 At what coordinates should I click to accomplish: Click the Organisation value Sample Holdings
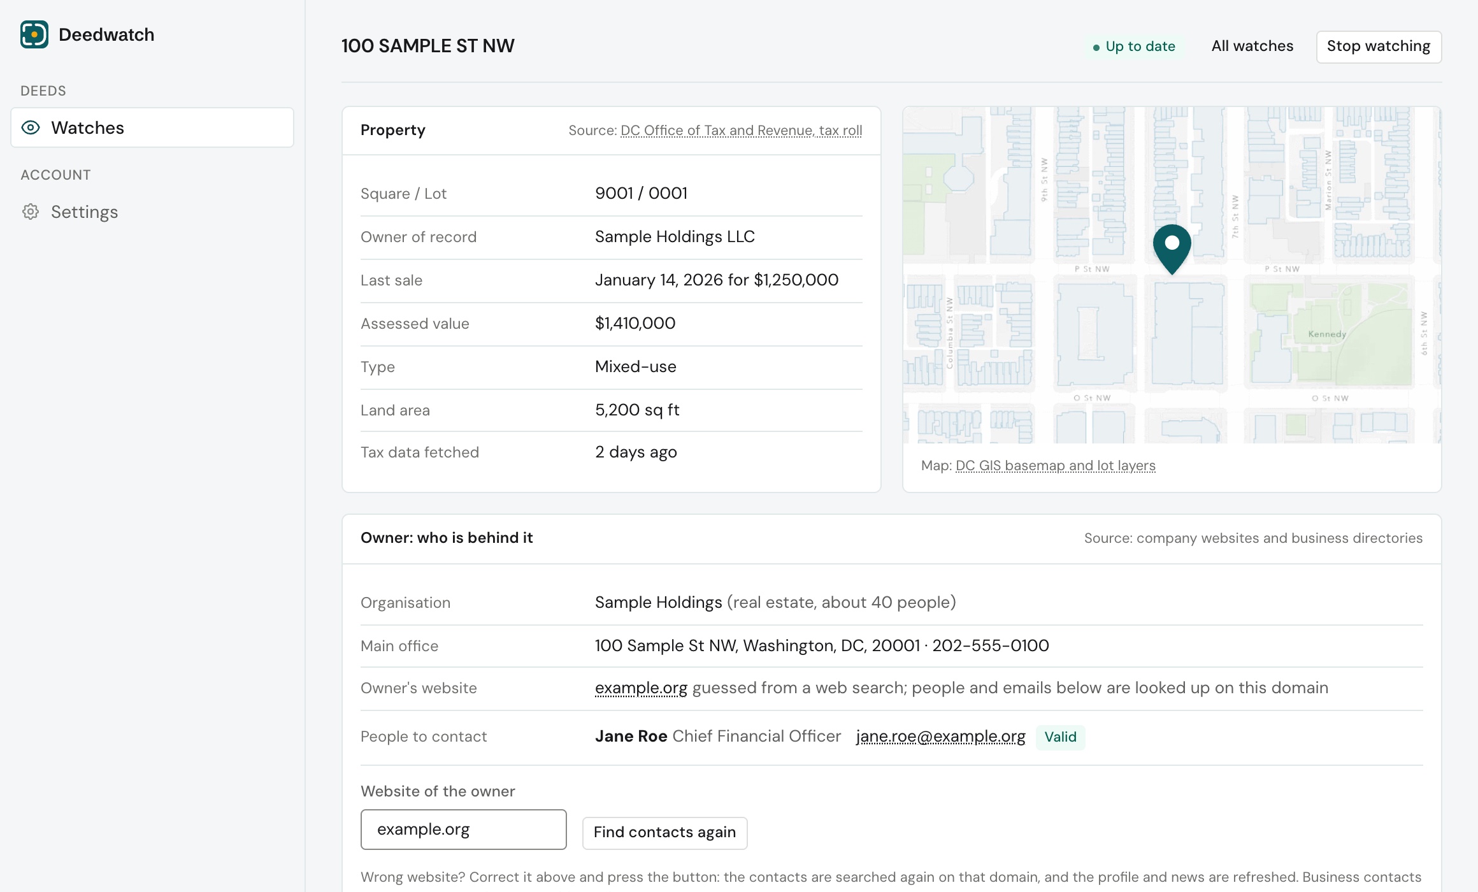point(658,602)
